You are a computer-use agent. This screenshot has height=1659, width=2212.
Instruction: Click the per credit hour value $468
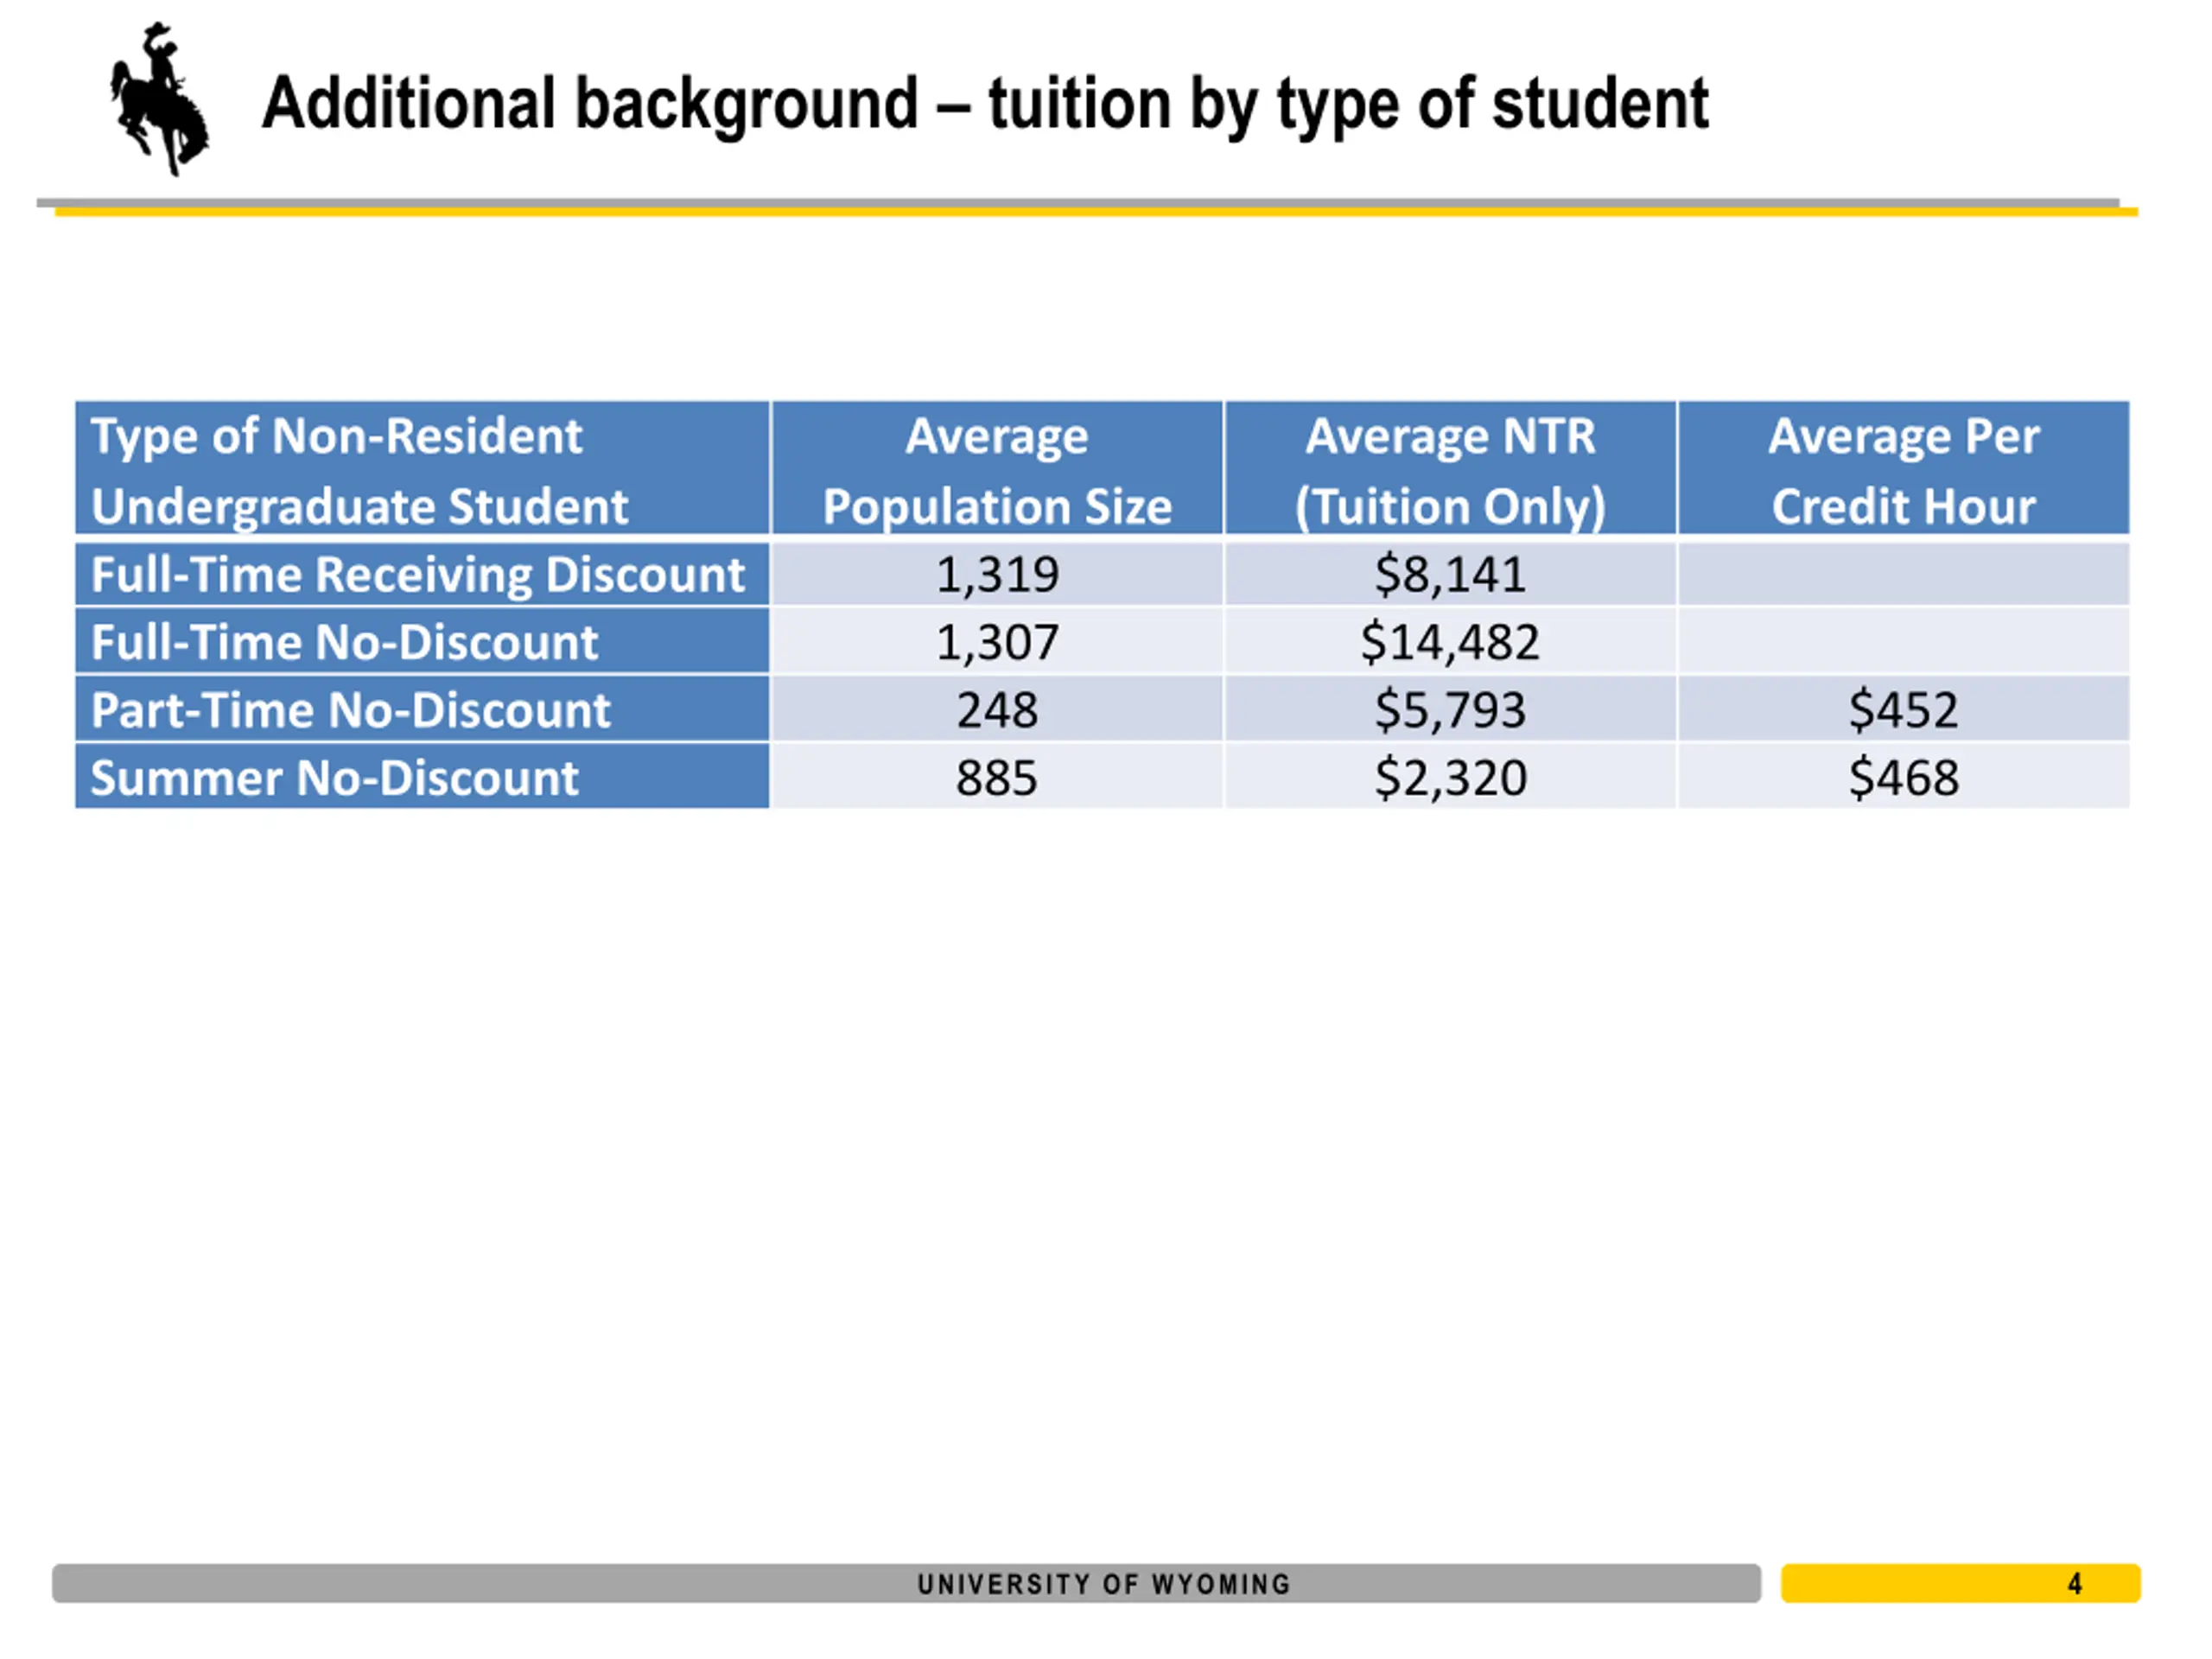click(x=1903, y=778)
